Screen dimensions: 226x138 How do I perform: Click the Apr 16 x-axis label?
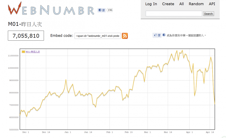click(210, 132)
